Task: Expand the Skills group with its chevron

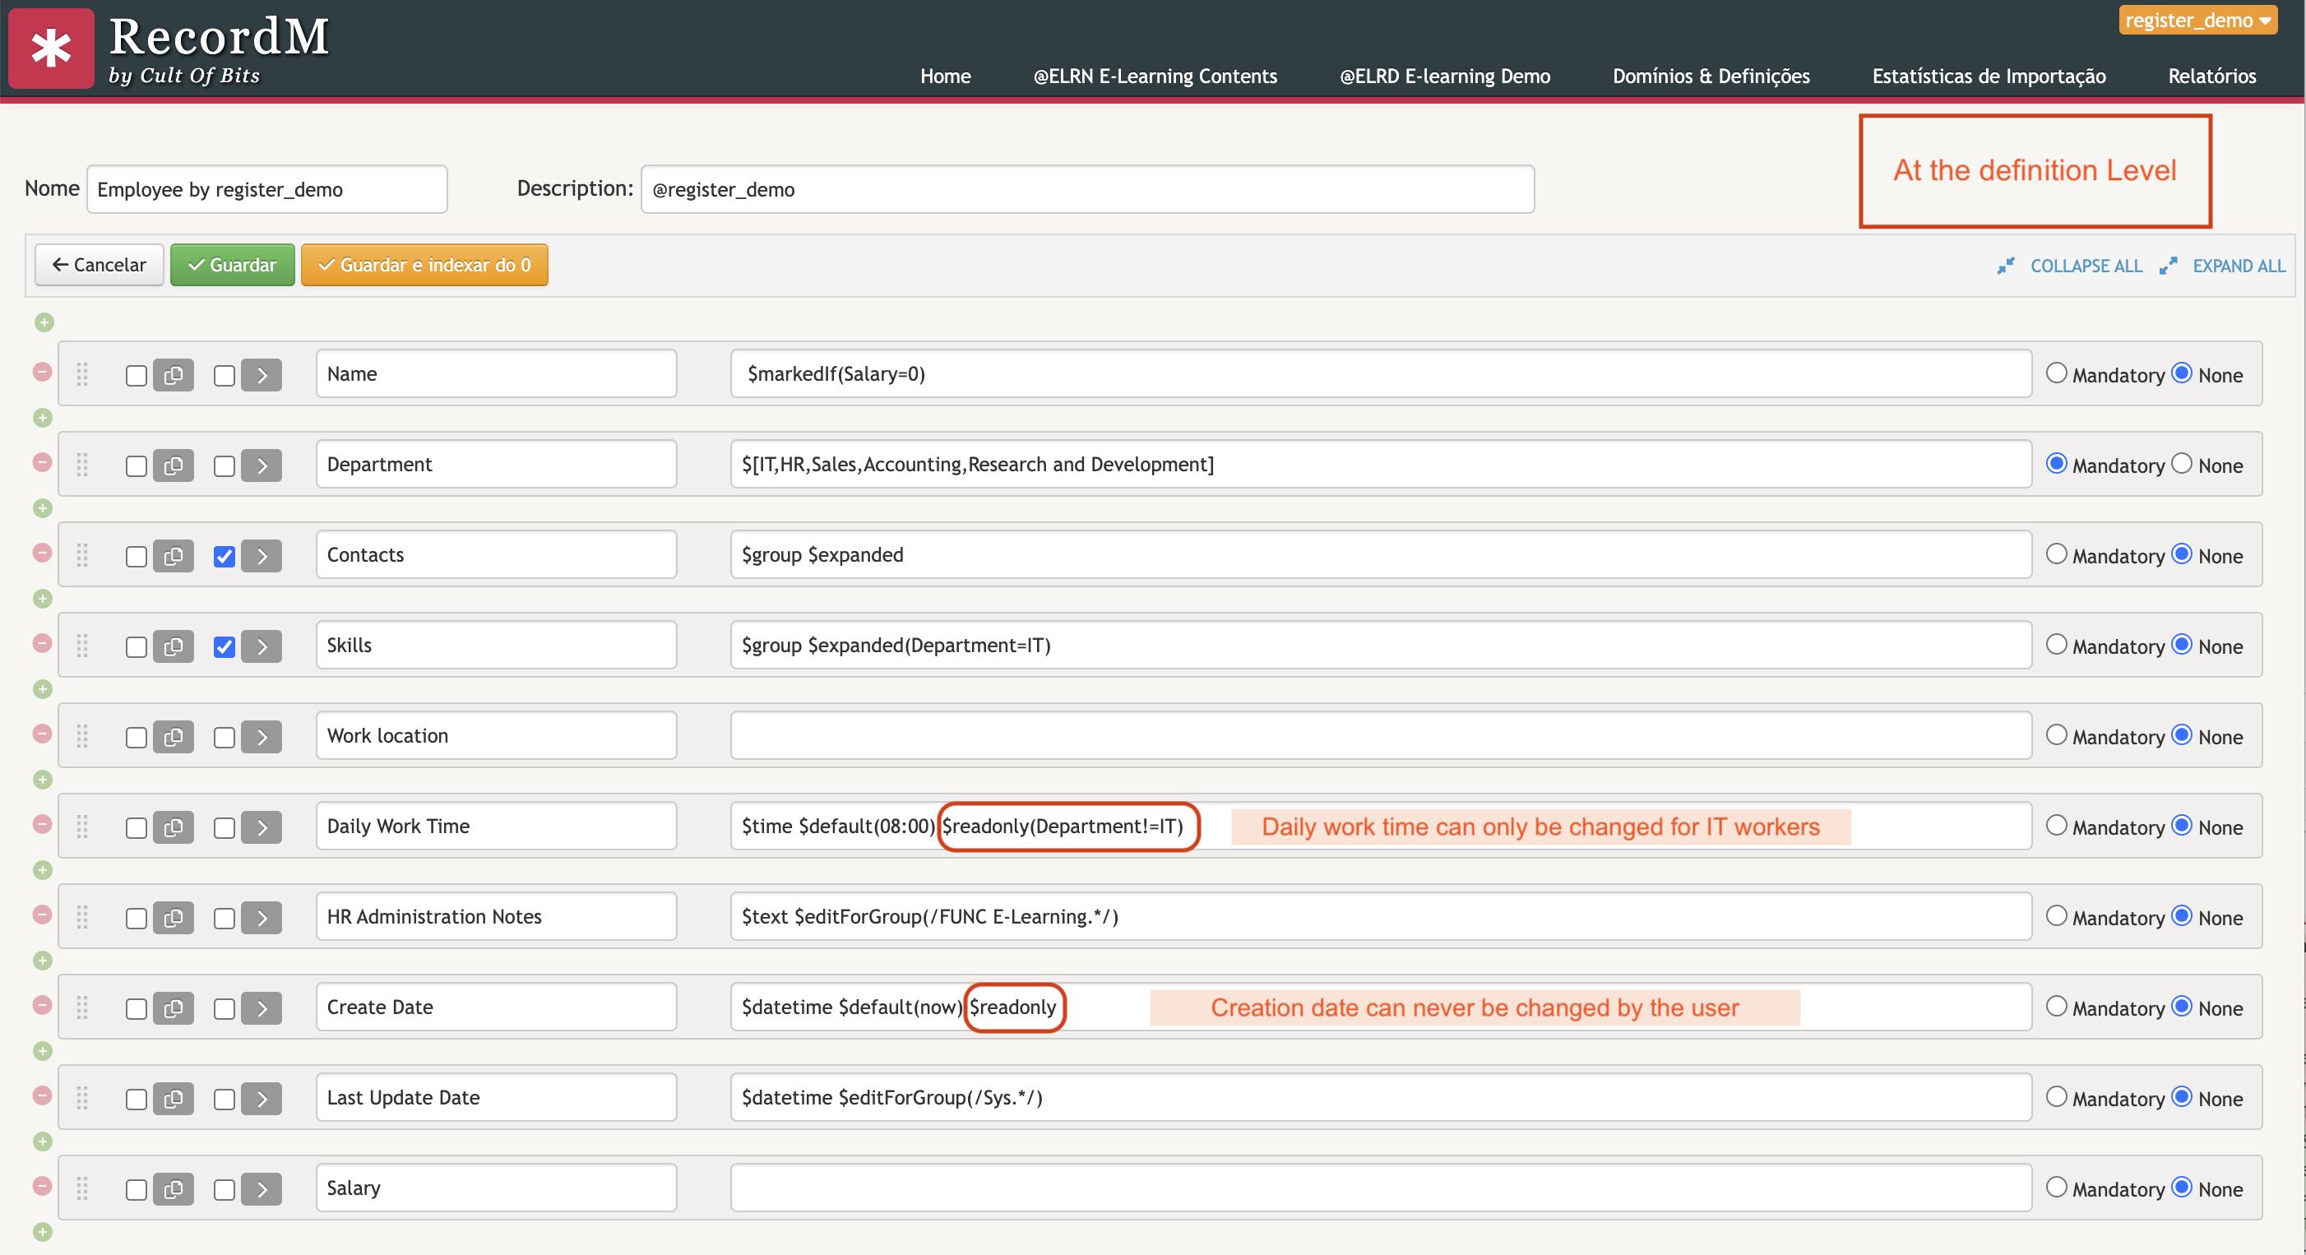Action: point(262,646)
